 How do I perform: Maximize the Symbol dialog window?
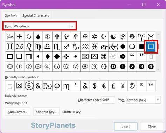(144, 5)
